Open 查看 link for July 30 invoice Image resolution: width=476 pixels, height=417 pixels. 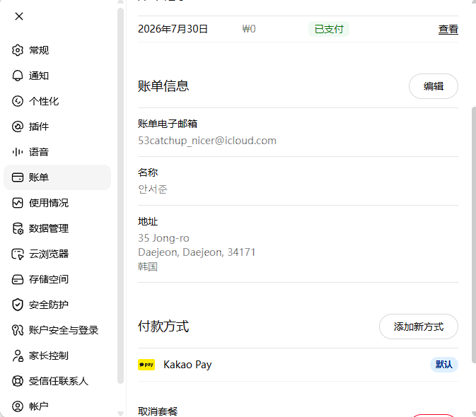point(448,29)
